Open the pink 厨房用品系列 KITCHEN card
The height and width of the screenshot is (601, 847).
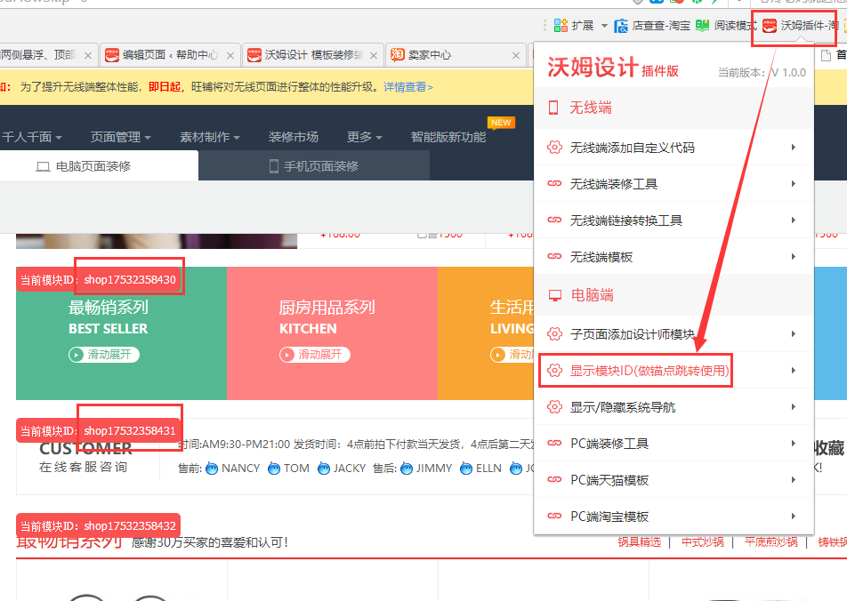pyautogui.click(x=332, y=333)
